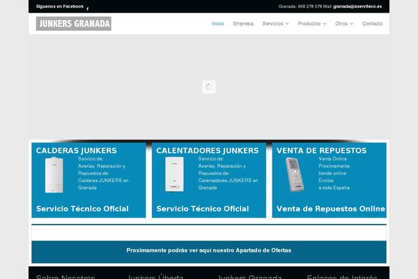Image resolution: width=418 pixels, height=279 pixels.
Task: Open the Empresa menu item
Action: [243, 24]
